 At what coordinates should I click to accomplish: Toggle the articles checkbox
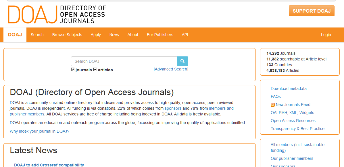pyautogui.click(x=95, y=70)
